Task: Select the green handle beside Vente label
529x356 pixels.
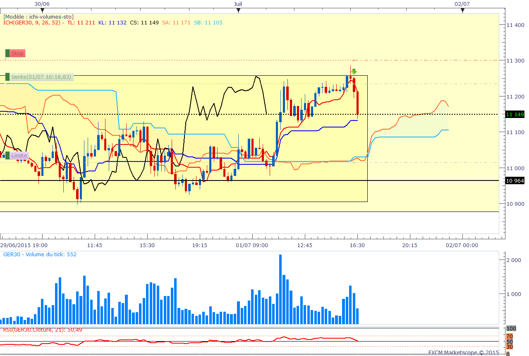Action: 7,77
